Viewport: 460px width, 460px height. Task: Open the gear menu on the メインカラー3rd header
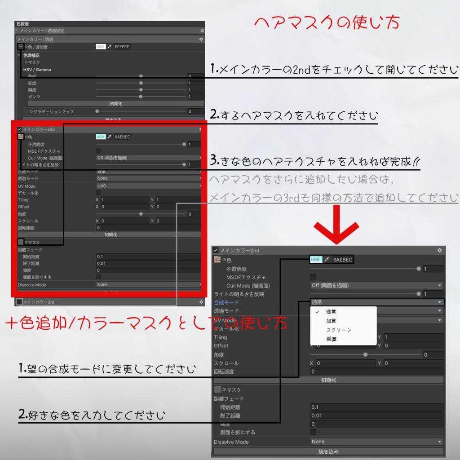201,301
